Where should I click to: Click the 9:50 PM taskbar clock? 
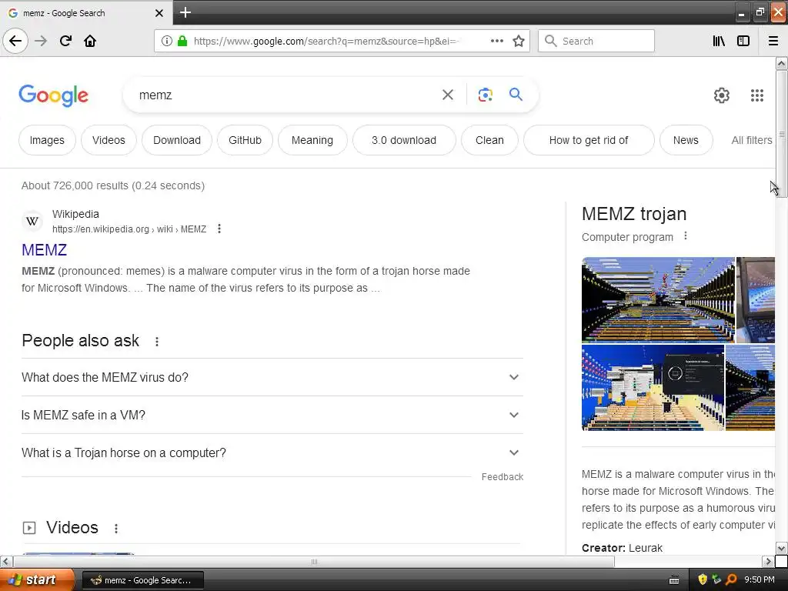pos(759,579)
